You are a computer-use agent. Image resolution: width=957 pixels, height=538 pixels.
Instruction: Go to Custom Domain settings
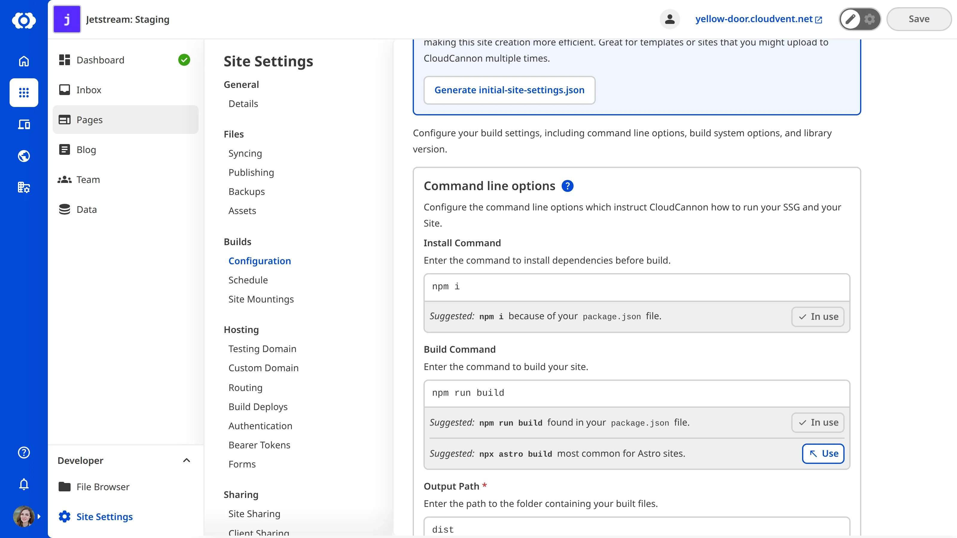coord(263,368)
